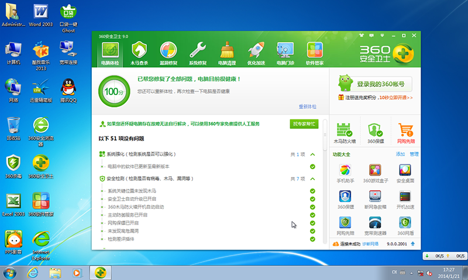Screen dimensions: 468x280
Task: Open 网购先赔 shield tool in 功能大全 grid
Action: click(x=345, y=226)
